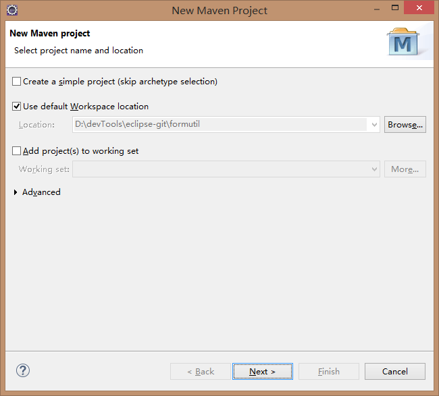Check Add project(s) to working set
Screen dimensions: 439x396
(16, 150)
